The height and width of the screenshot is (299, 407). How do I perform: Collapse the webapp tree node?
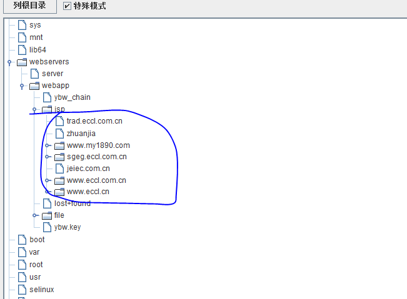22,86
